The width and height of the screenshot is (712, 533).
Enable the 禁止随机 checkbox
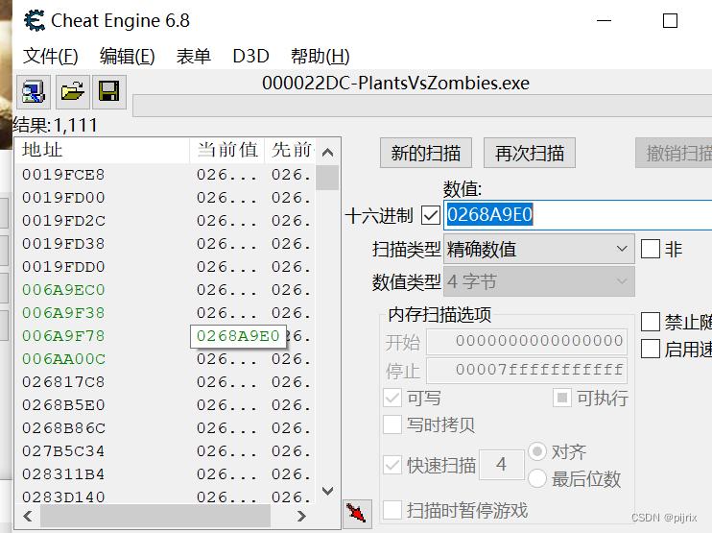pyautogui.click(x=651, y=322)
